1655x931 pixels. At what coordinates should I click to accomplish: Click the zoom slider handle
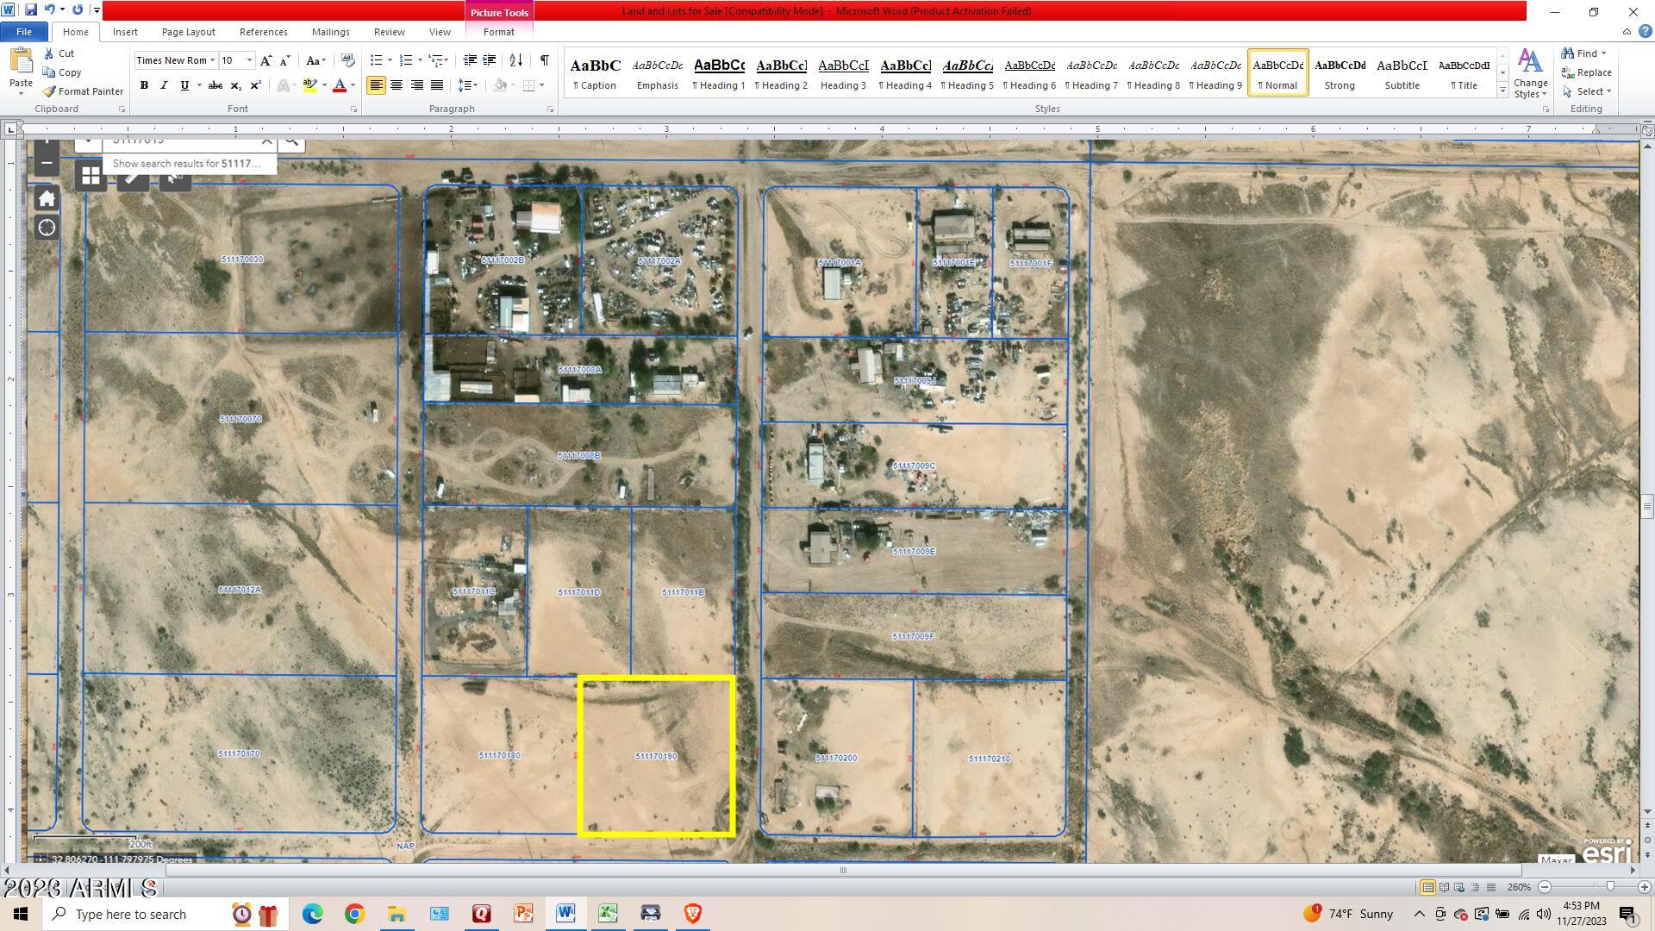tap(1610, 887)
